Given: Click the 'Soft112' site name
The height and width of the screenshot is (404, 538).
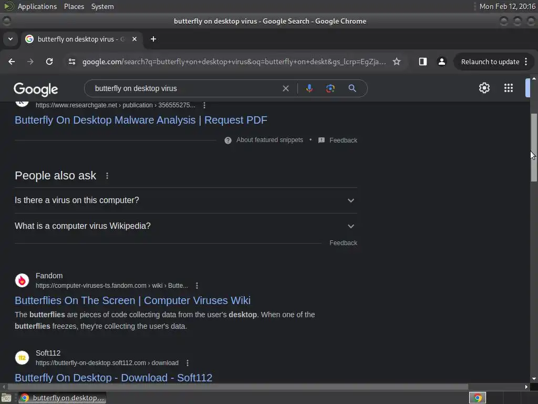Looking at the screenshot, I should (48, 353).
